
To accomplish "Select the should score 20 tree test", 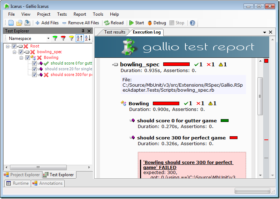I will [x=69, y=69].
